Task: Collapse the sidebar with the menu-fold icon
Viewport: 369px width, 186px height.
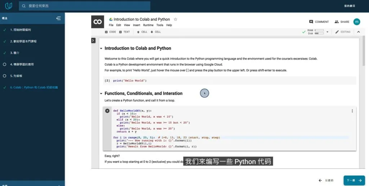Action: (x=59, y=18)
